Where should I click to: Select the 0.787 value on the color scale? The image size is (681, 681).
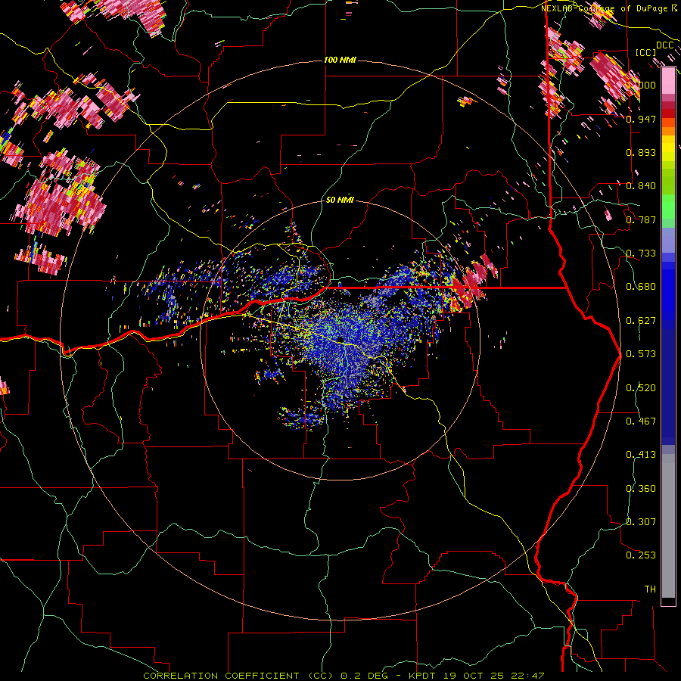point(641,219)
